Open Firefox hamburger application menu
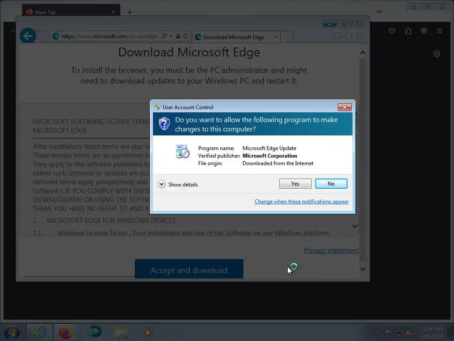This screenshot has width=454, height=341. click(440, 31)
